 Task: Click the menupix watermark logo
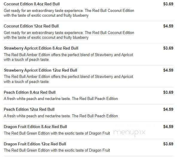point(129,133)
